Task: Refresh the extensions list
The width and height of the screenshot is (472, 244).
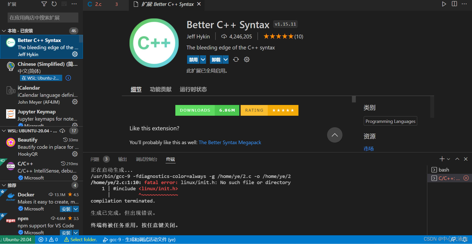Action: click(54, 4)
